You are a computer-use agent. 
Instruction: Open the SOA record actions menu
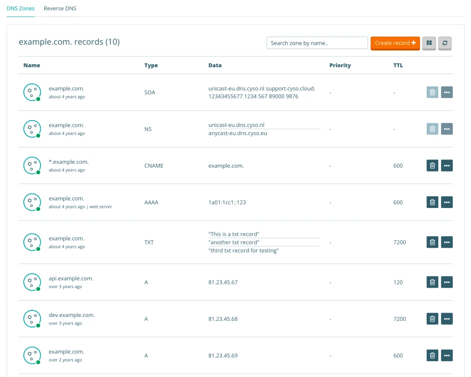[446, 92]
